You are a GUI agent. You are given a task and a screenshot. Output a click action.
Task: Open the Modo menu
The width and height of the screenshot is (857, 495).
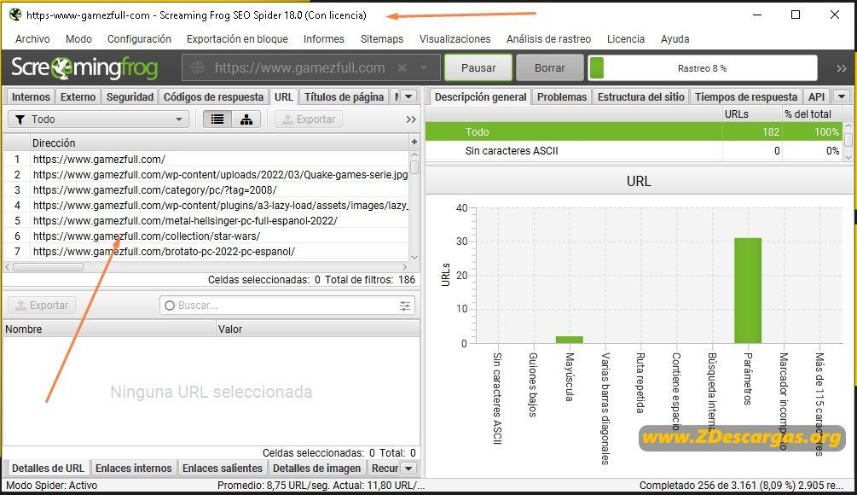point(78,39)
